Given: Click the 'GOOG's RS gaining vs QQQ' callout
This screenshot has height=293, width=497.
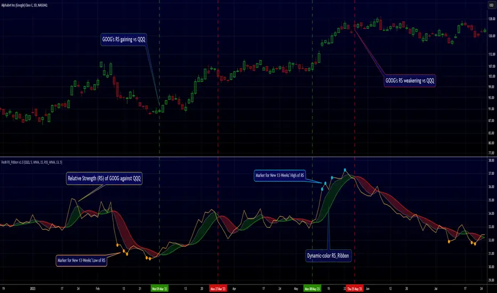Looking at the screenshot, I should pos(124,39).
